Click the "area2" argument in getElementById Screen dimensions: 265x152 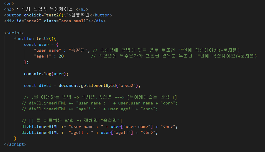(x=127, y=85)
